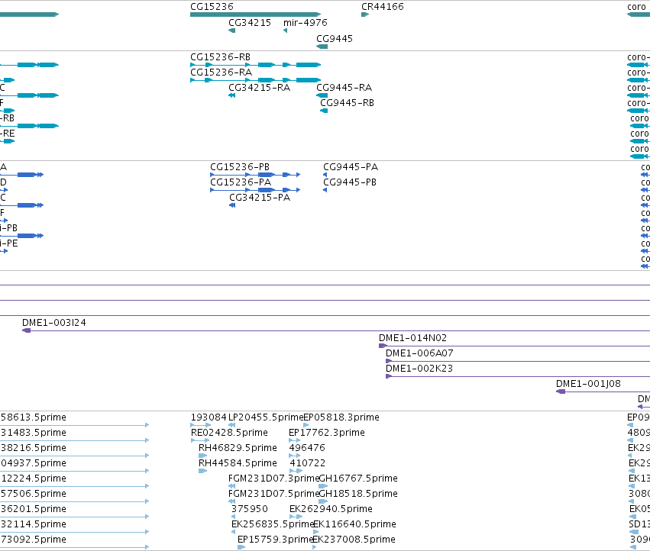Viewport: 650px width, 551px height.
Task: Select the CG34215-PA protein label
Action: 260,198
